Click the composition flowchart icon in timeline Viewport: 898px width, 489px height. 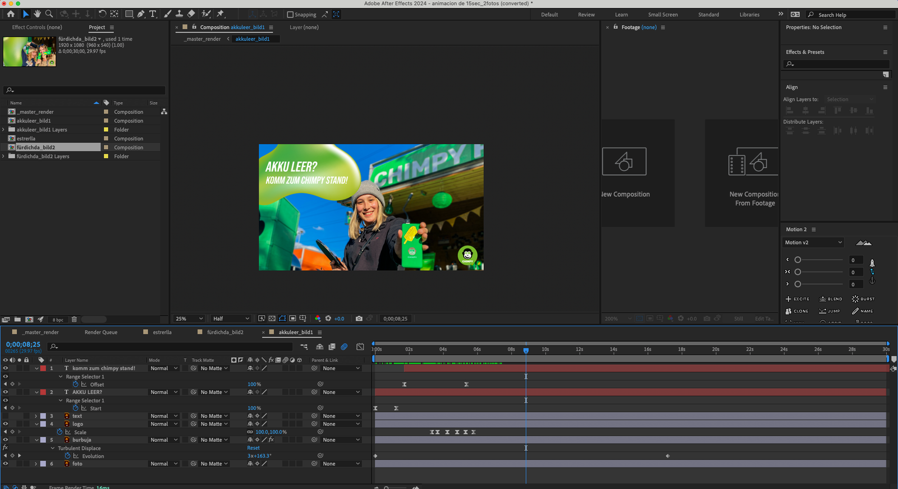pyautogui.click(x=304, y=347)
